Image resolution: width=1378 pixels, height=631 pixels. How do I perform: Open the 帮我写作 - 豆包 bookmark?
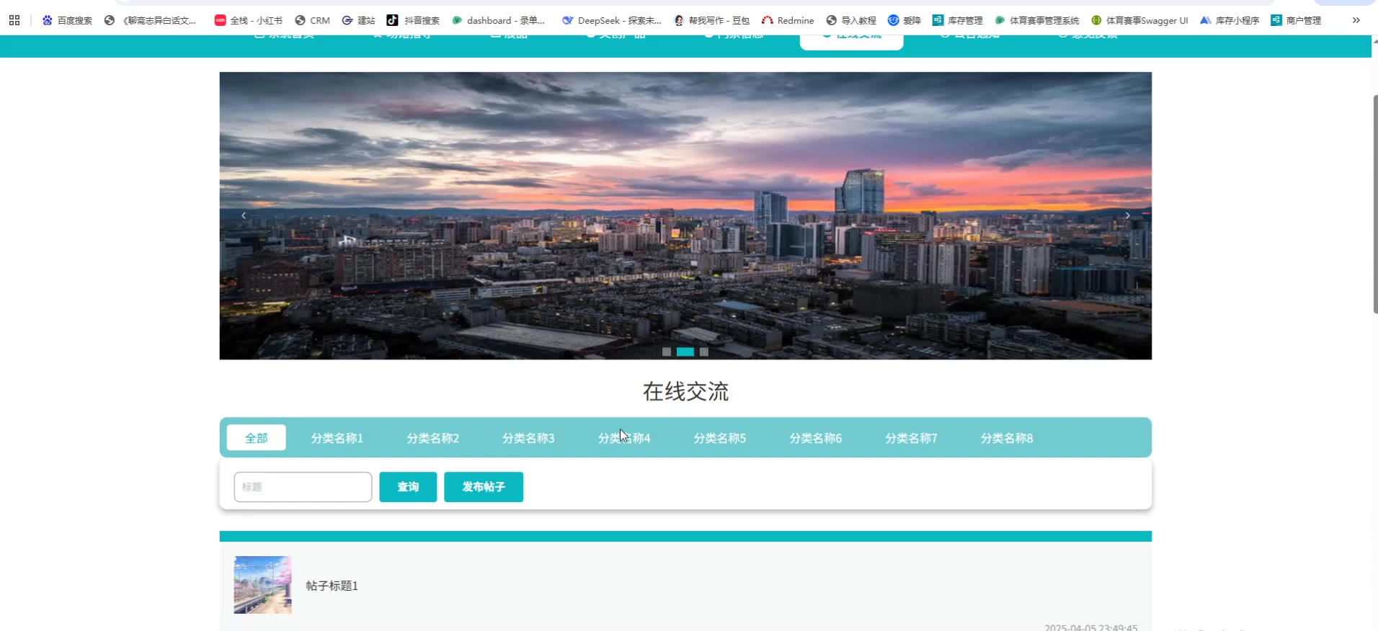pos(712,20)
